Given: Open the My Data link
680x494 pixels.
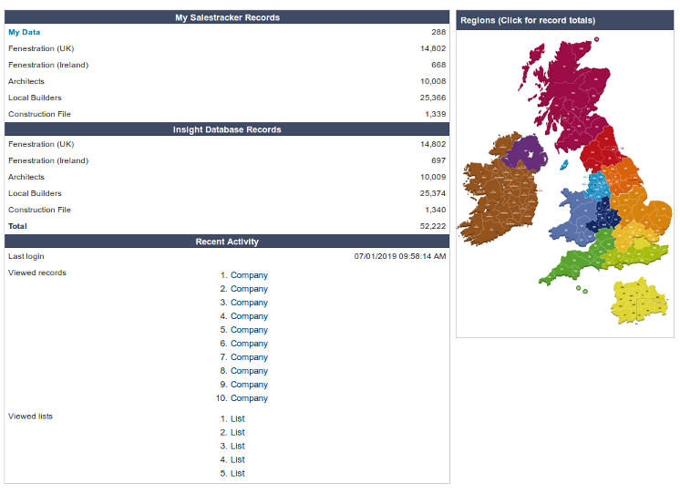Looking at the screenshot, I should pyautogui.click(x=25, y=32).
